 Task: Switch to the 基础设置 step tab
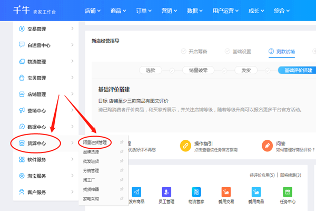point(238,52)
